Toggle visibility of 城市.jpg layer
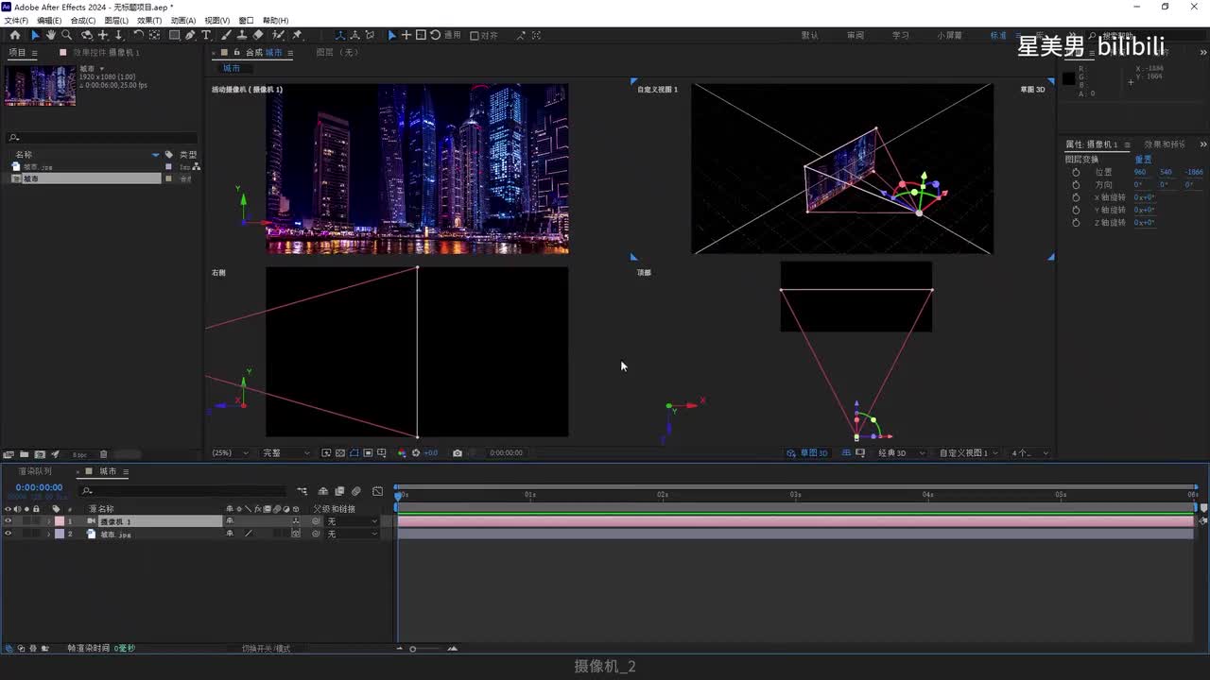The width and height of the screenshot is (1210, 680). coord(9,534)
